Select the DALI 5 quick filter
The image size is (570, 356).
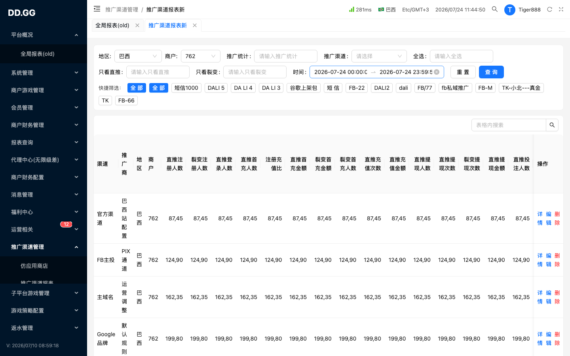point(216,88)
